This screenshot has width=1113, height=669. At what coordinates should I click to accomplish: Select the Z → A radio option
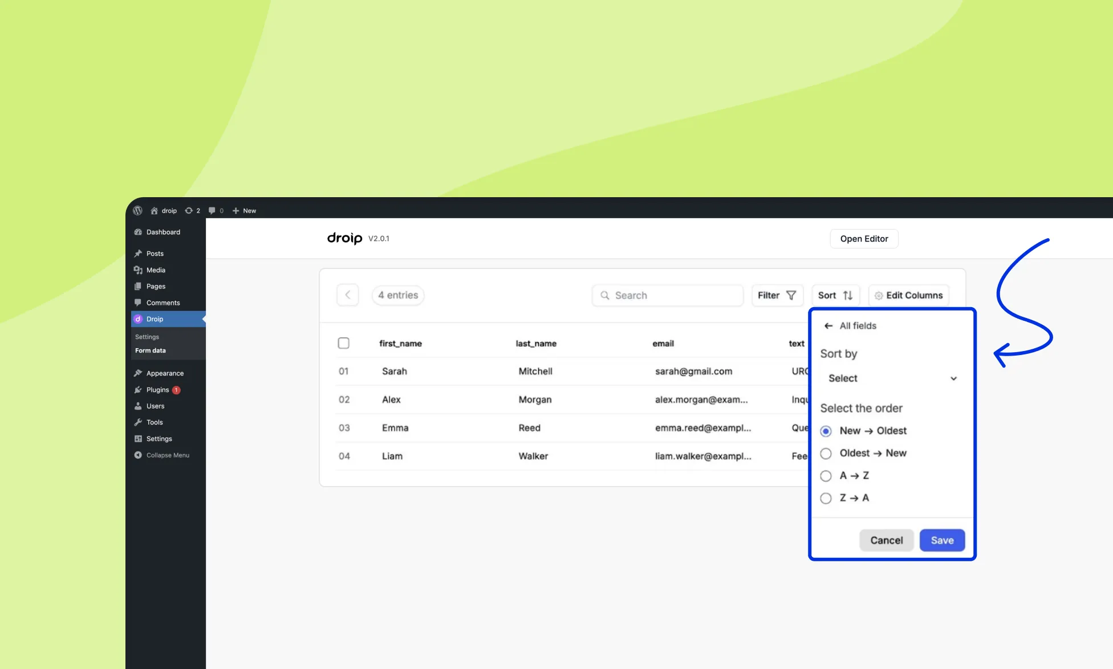point(826,498)
